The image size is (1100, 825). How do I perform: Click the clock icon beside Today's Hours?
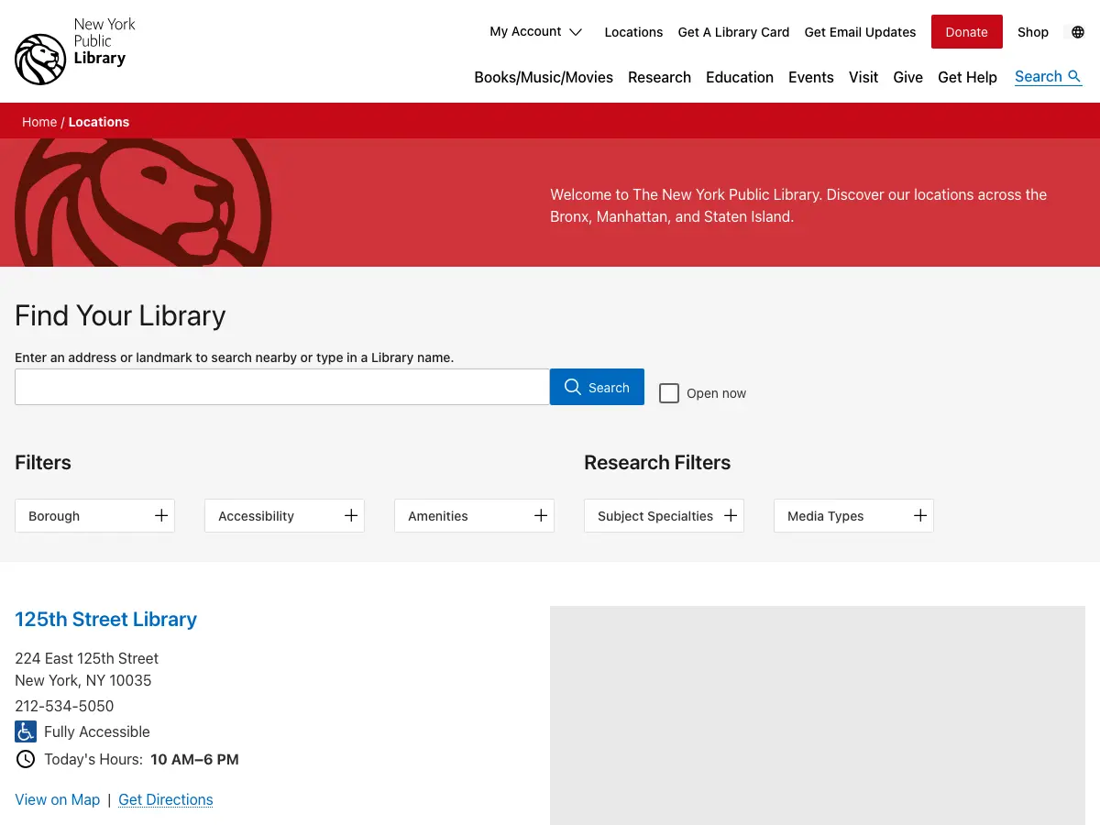26,759
